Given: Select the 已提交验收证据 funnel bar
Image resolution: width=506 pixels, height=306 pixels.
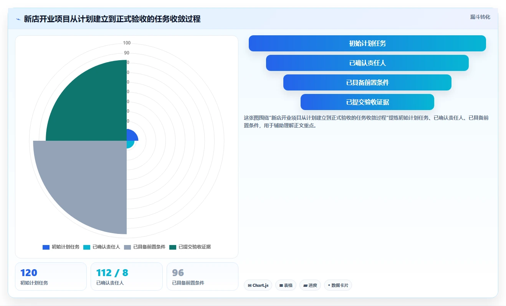Looking at the screenshot, I should pyautogui.click(x=367, y=102).
